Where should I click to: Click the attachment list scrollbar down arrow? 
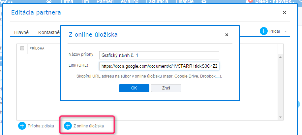[x=280, y=117]
